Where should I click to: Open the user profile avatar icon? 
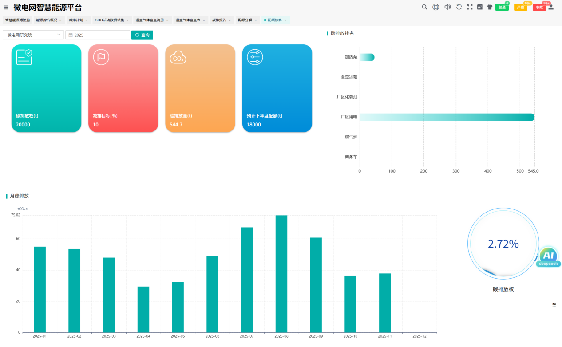[551, 7]
